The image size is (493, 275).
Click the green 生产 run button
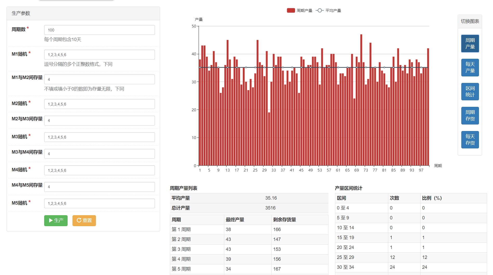pyautogui.click(x=56, y=220)
